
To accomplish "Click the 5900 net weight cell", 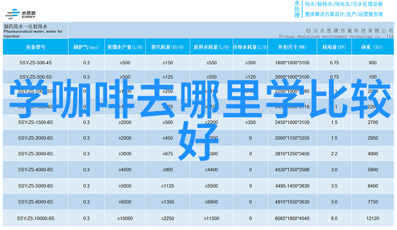I will 373,170.
